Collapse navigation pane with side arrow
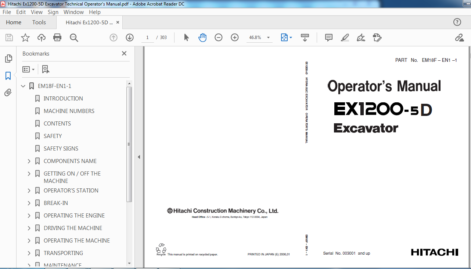This screenshot has height=269, width=471. tap(139, 157)
